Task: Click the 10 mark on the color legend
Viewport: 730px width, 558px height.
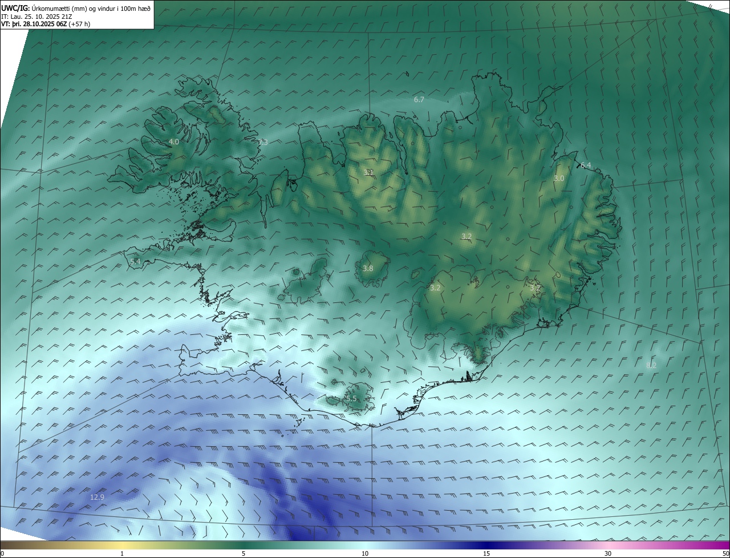Action: tap(365, 553)
